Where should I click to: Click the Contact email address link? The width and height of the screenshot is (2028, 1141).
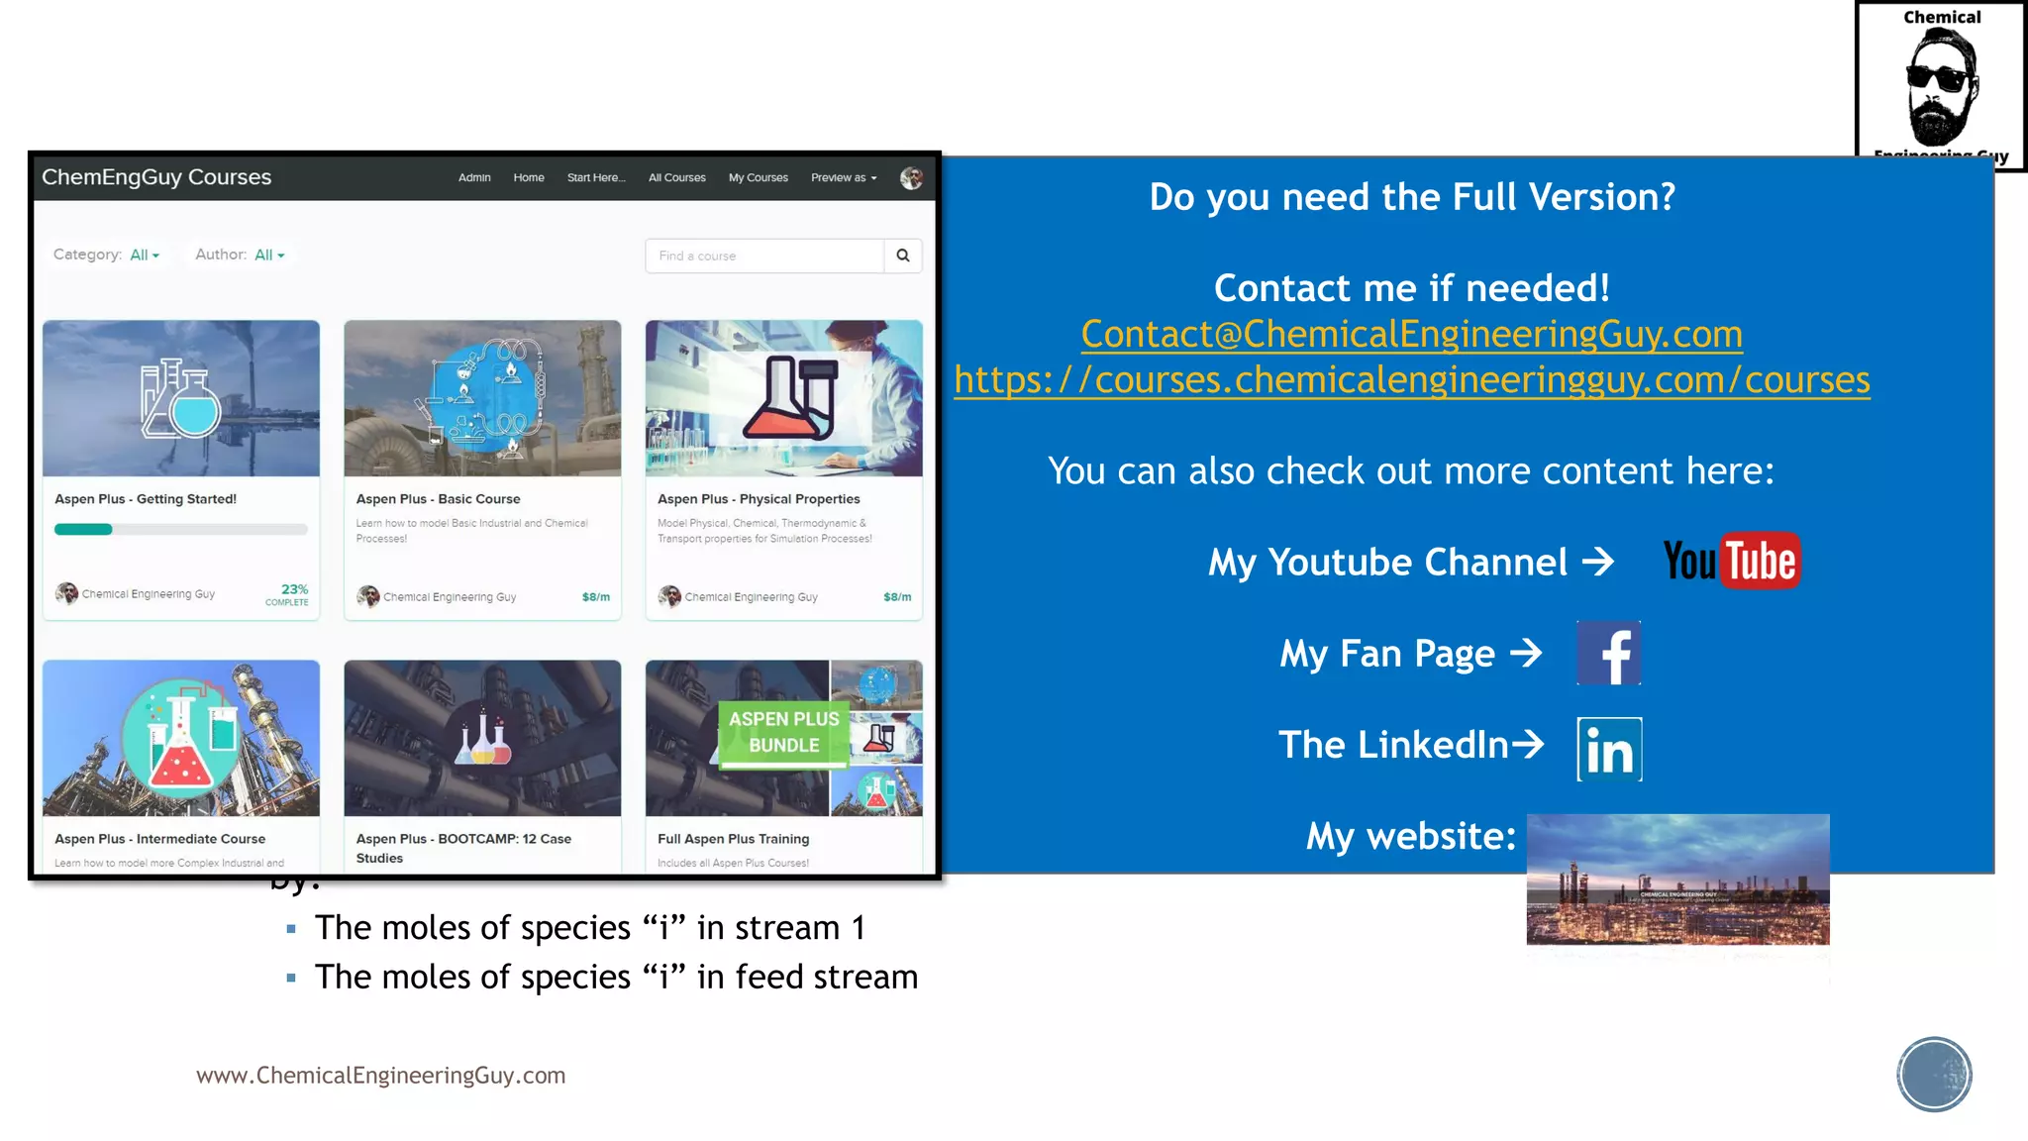click(1411, 335)
